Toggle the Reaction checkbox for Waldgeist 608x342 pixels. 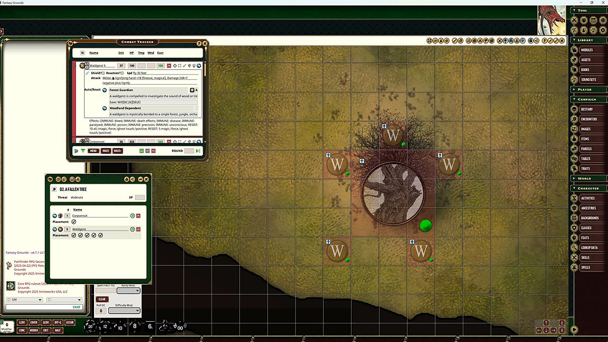click(122, 73)
